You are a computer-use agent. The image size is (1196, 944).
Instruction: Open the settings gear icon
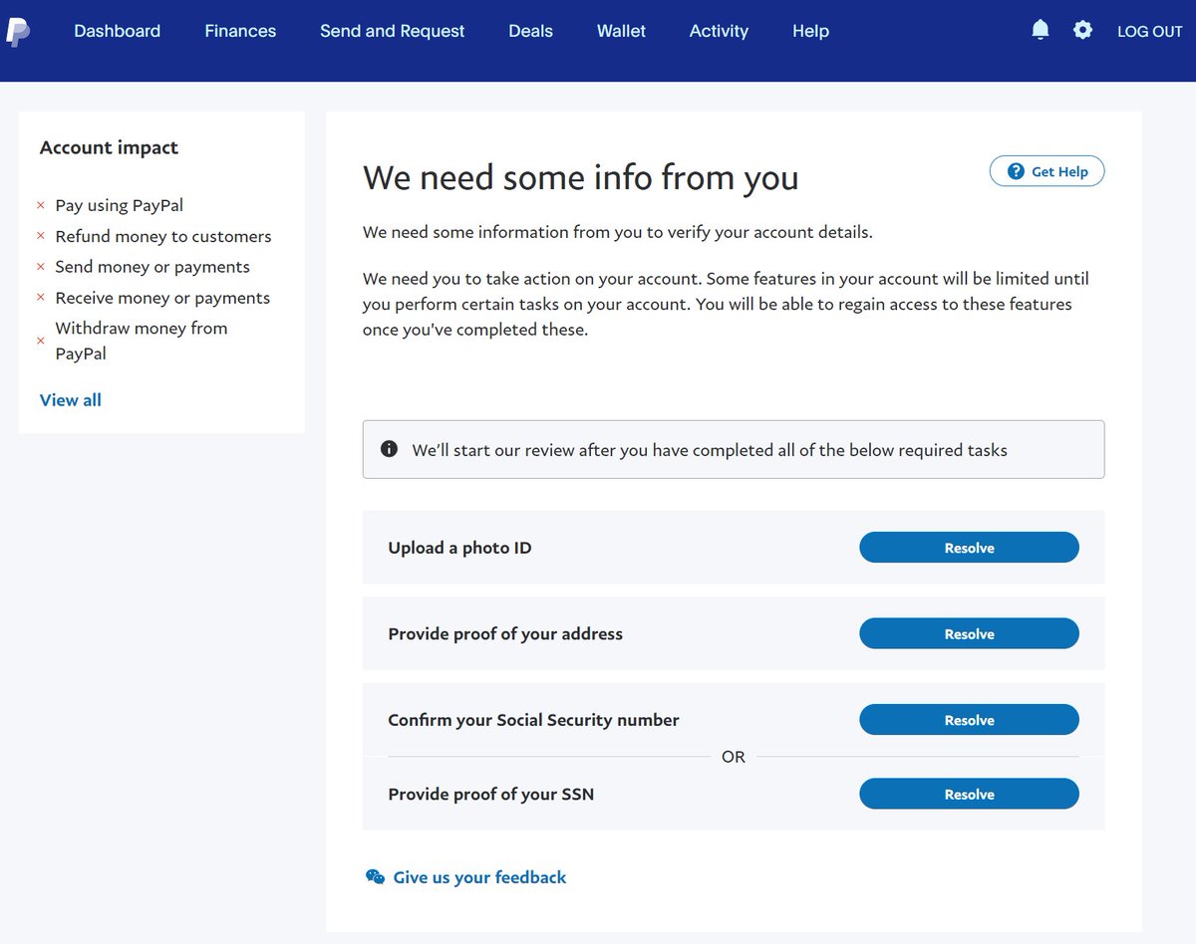tap(1082, 30)
